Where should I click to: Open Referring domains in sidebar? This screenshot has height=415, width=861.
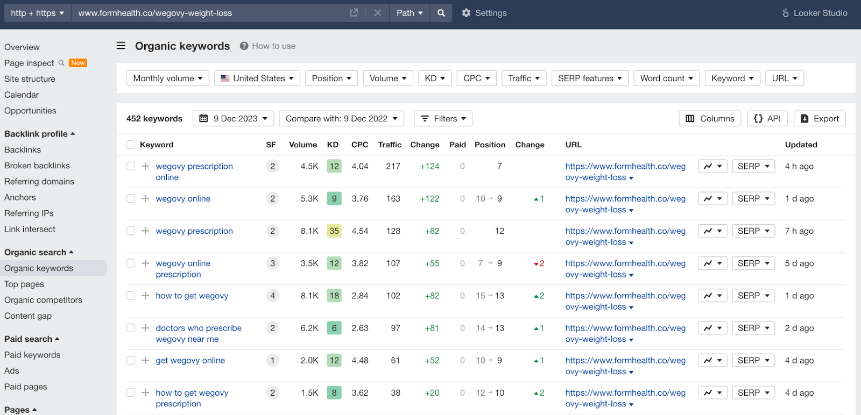39,182
